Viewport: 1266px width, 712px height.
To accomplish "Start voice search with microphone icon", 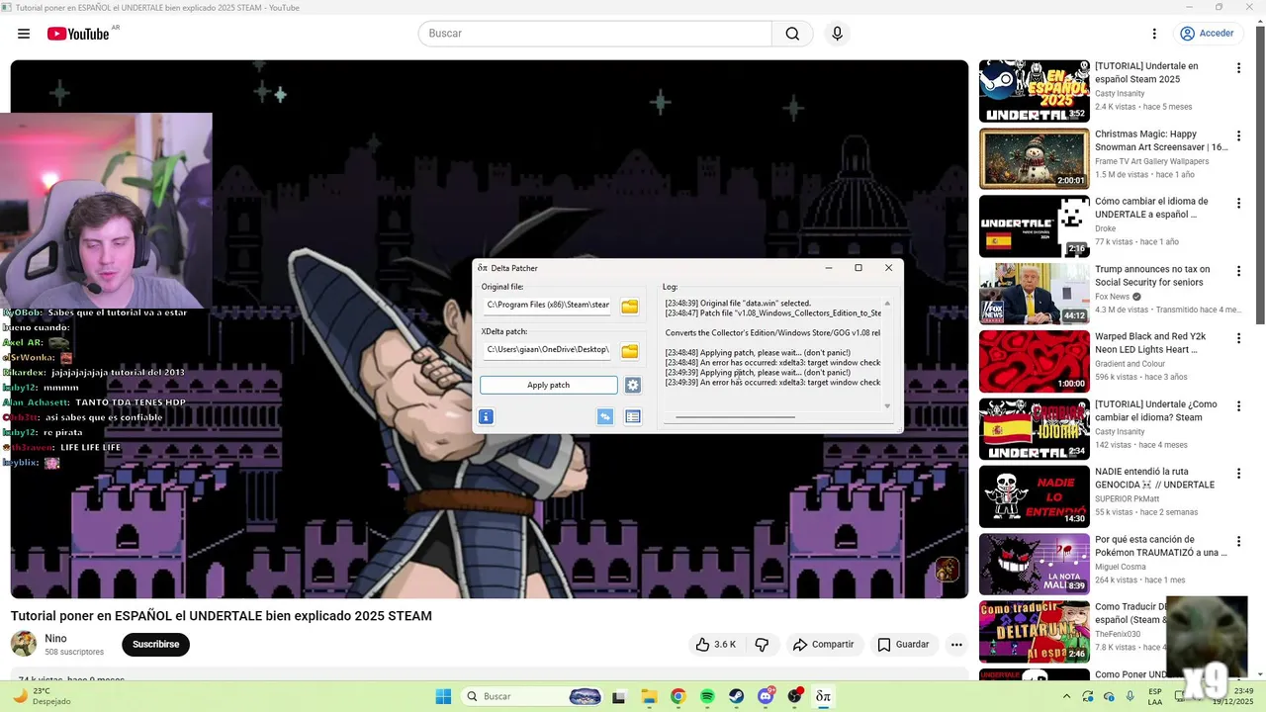I will pyautogui.click(x=838, y=34).
